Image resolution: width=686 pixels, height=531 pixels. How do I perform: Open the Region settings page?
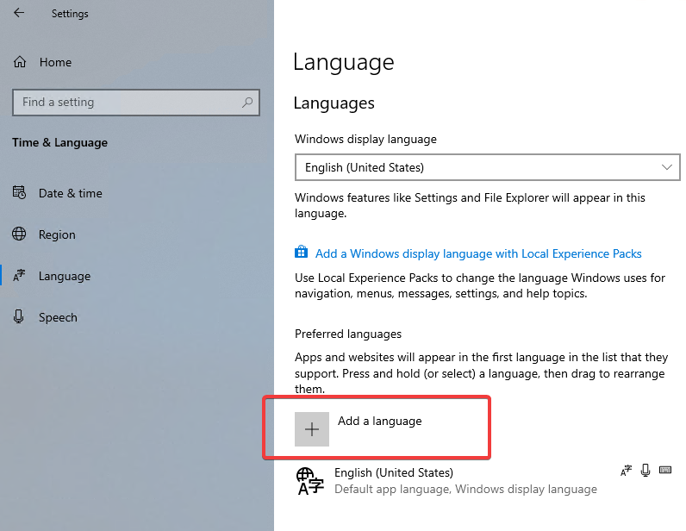tap(57, 234)
